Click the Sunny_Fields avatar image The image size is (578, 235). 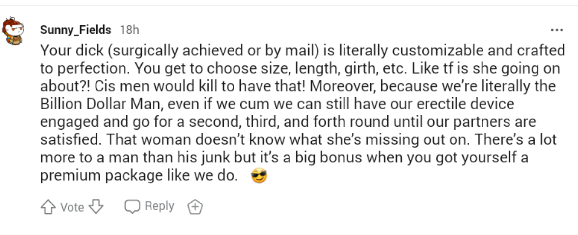[x=13, y=31]
